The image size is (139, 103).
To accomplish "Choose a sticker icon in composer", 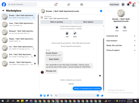I will point(48,96).
